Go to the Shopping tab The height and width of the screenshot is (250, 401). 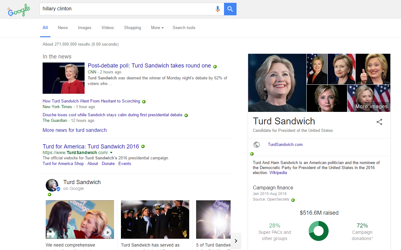pos(133,28)
